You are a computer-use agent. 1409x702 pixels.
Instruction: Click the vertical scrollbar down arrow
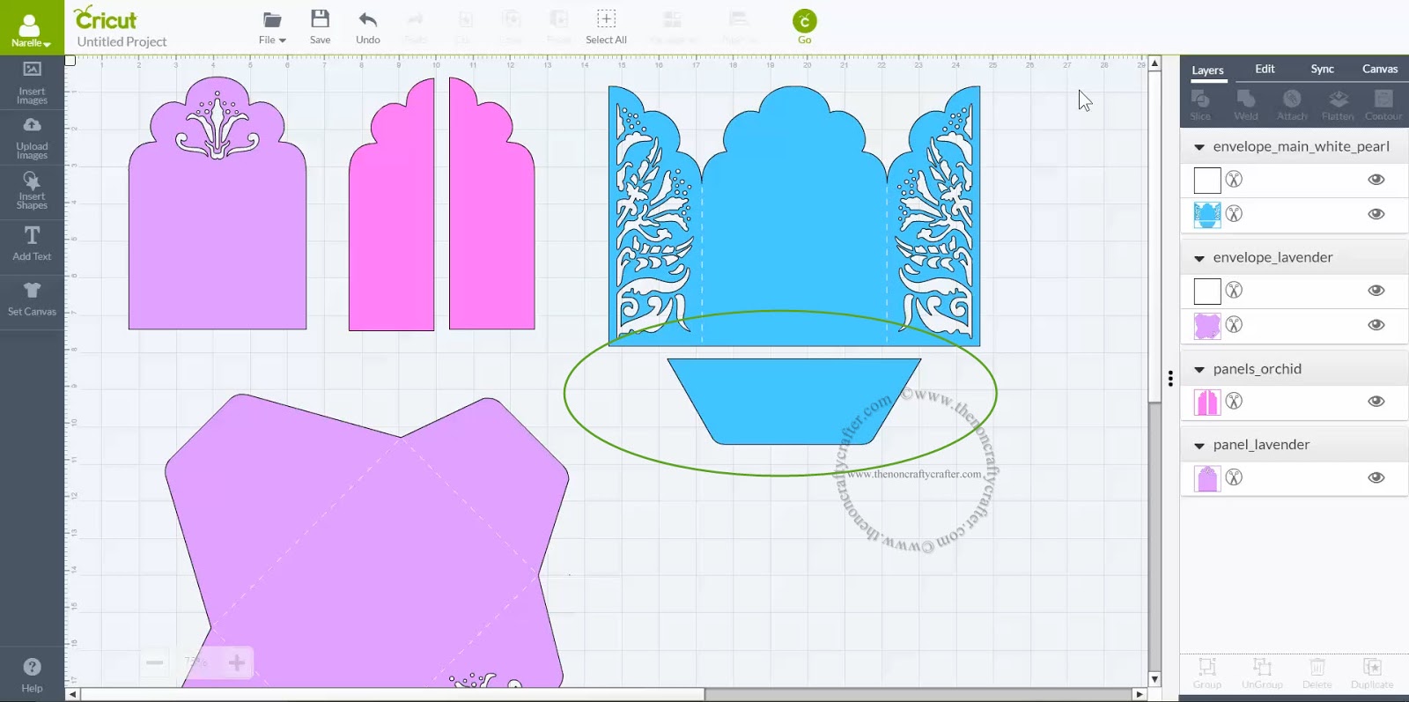tap(1154, 679)
